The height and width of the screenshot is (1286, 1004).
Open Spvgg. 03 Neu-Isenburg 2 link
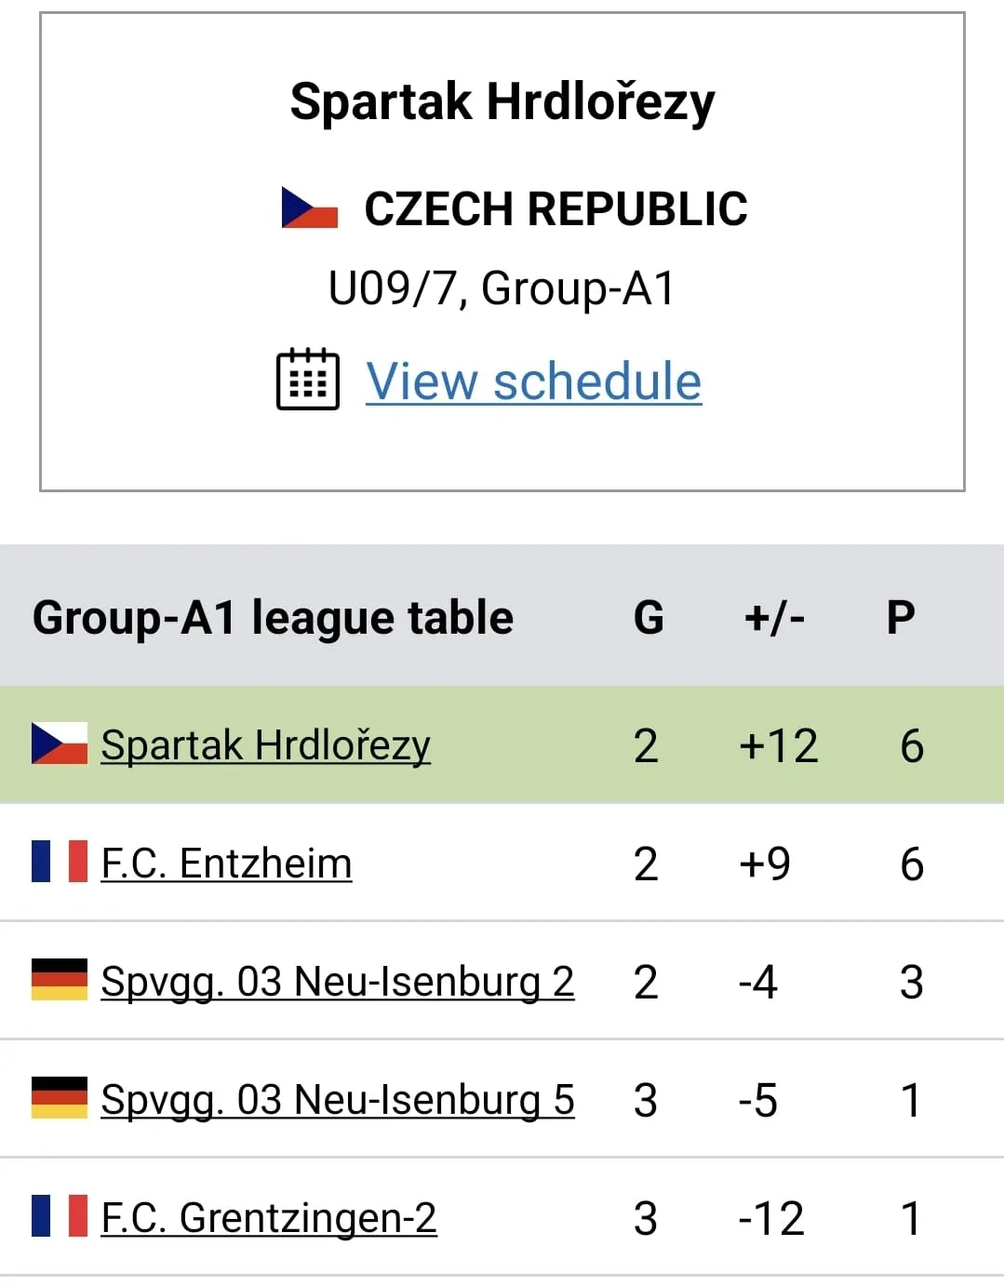click(337, 982)
